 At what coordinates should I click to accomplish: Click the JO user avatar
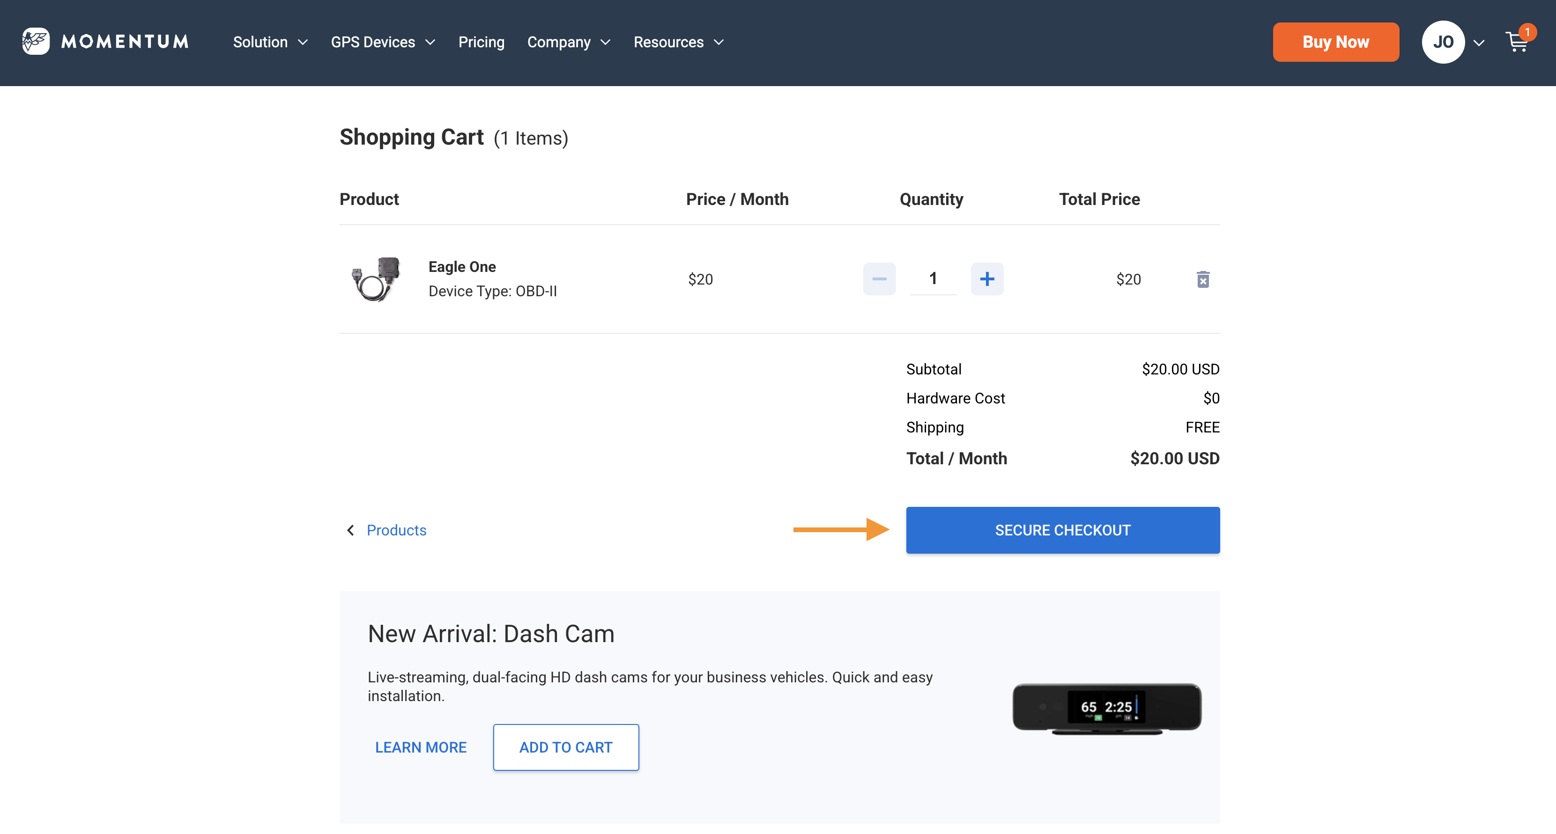coord(1443,42)
